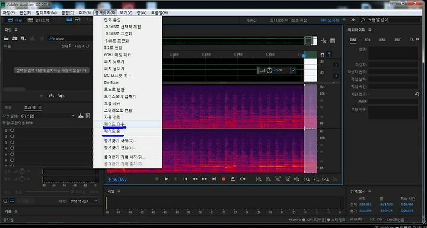The width and height of the screenshot is (427, 228).
Task: Select 즐겨찾기 삭제(D)... menu entry
Action: point(128,141)
